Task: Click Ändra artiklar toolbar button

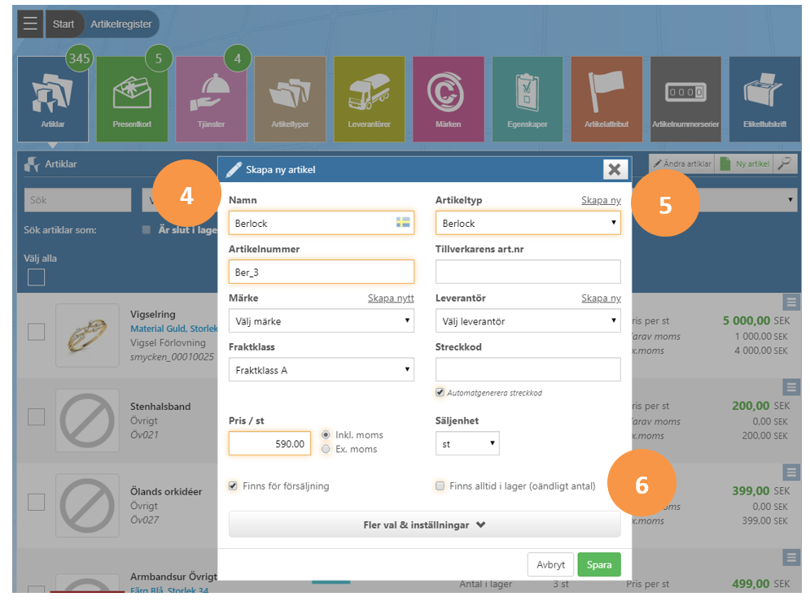Action: coord(682,163)
